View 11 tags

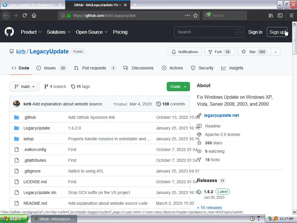point(80,87)
